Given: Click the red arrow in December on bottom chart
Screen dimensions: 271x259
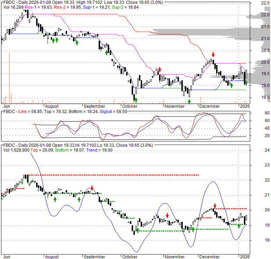Looking at the screenshot, I should 215,206.
